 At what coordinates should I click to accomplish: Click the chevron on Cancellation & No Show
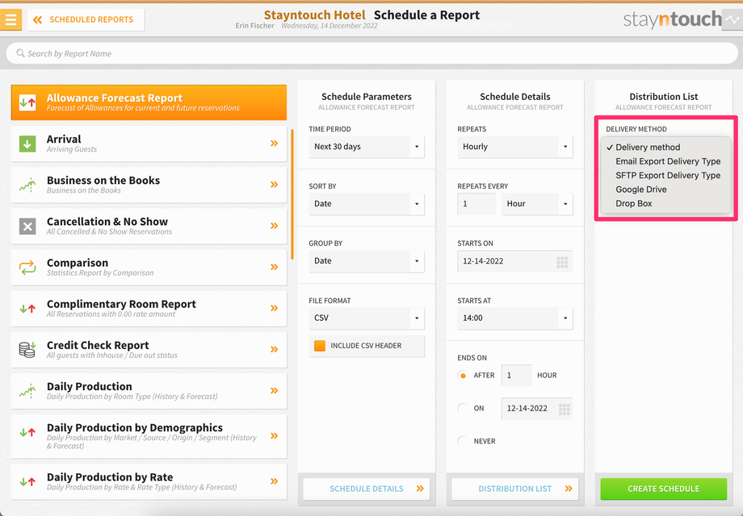274,226
